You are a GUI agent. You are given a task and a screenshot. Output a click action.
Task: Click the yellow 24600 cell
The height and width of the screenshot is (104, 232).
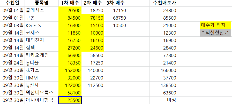(x=93, y=48)
